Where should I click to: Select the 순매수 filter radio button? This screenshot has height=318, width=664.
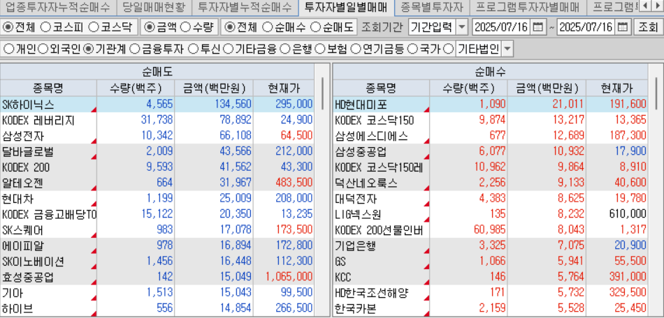pos(267,27)
